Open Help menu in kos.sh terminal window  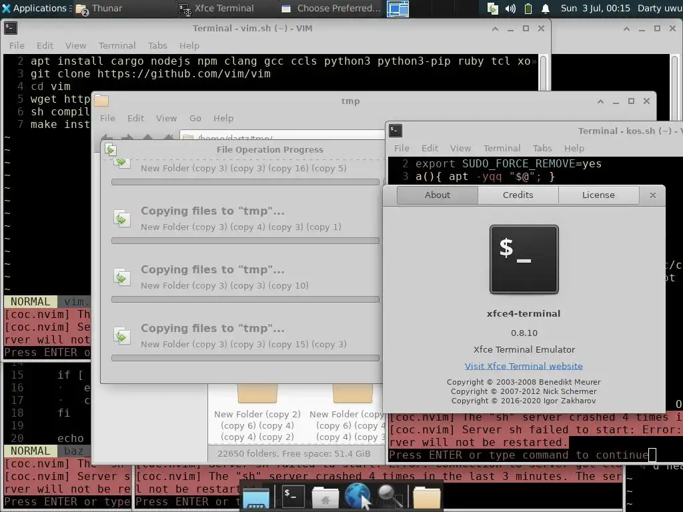tap(574, 148)
